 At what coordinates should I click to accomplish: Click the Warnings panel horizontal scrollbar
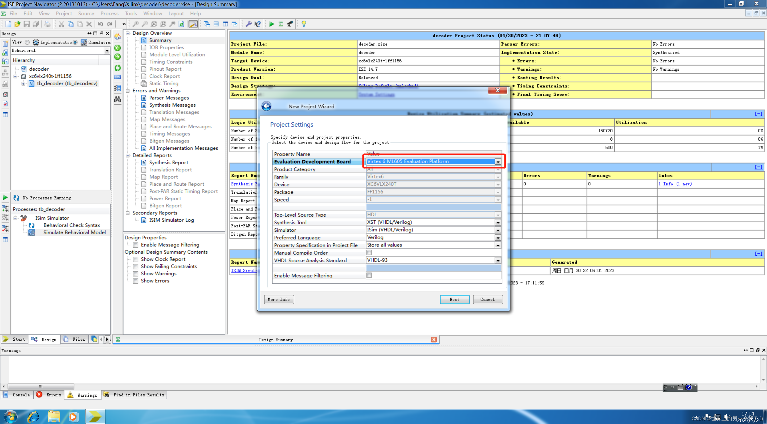click(41, 386)
